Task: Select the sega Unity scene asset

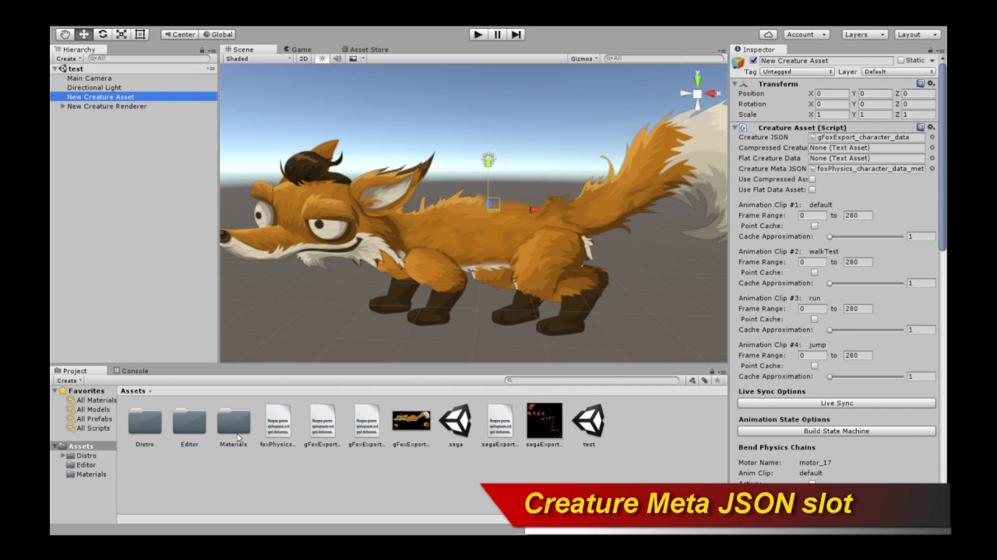Action: point(456,425)
